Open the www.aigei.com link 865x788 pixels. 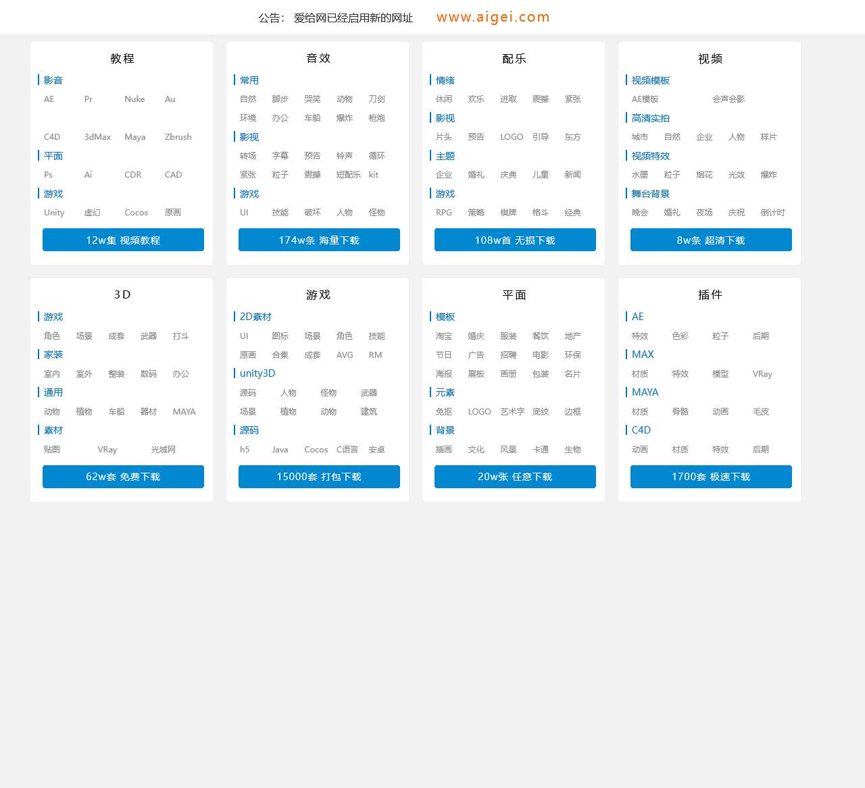pyautogui.click(x=493, y=17)
